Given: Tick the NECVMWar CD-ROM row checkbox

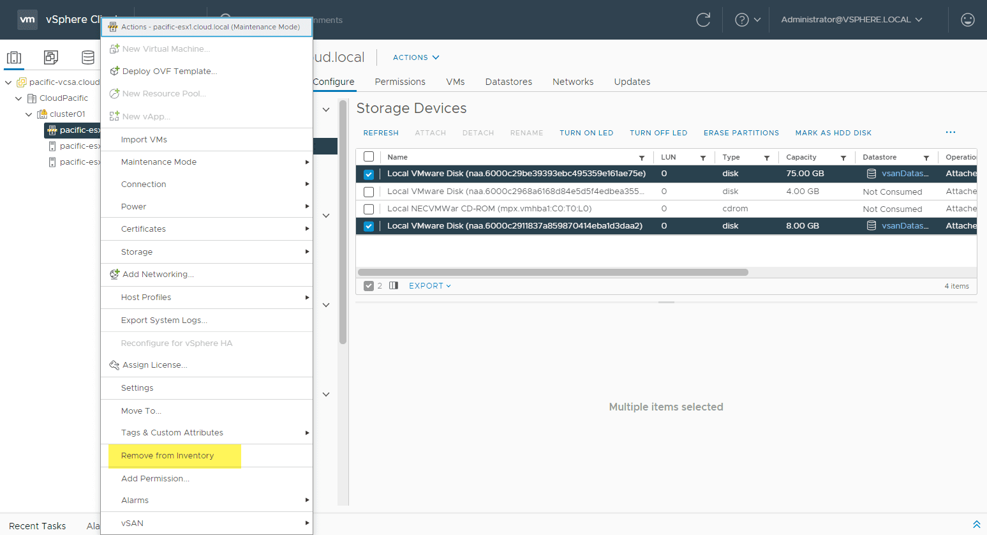Looking at the screenshot, I should click(369, 209).
